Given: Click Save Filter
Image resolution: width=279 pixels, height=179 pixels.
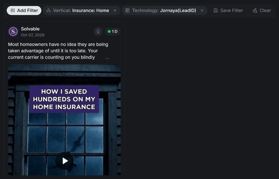Looking at the screenshot, I should tap(228, 11).
